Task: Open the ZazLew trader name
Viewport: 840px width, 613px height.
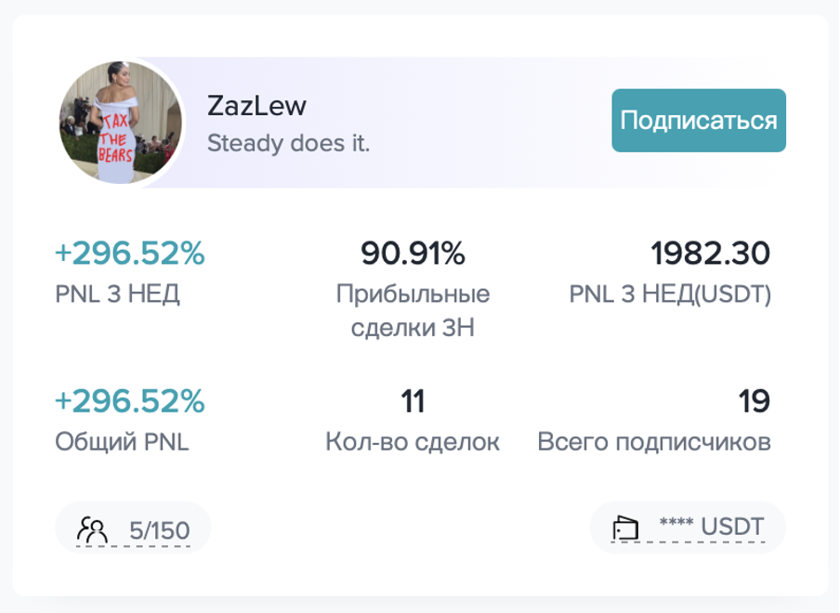Action: (x=256, y=106)
